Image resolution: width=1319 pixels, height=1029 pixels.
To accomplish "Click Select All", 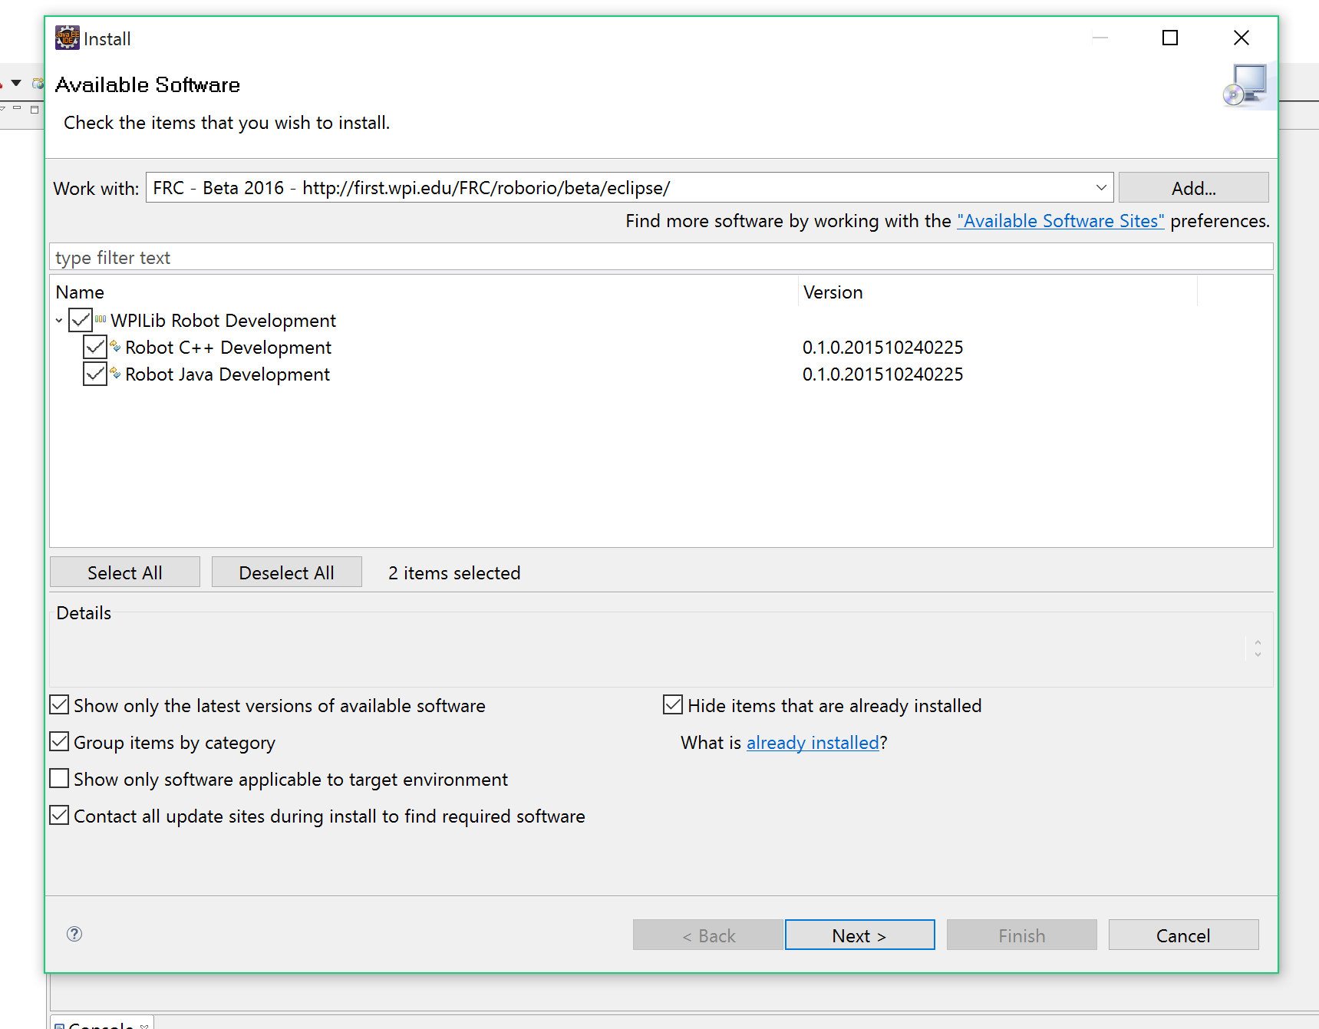I will (125, 572).
